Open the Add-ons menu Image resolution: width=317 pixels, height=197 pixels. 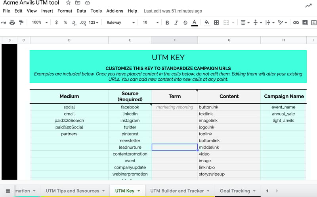pyautogui.click(x=115, y=11)
